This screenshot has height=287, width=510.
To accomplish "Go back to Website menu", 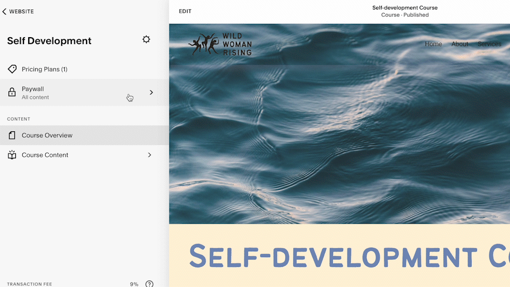I will tap(18, 11).
